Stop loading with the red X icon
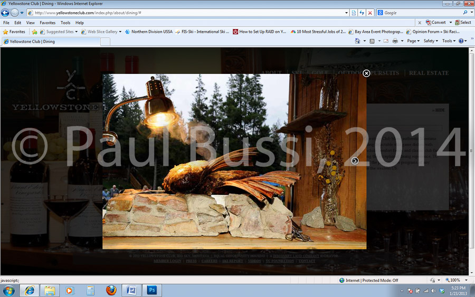 (x=370, y=13)
